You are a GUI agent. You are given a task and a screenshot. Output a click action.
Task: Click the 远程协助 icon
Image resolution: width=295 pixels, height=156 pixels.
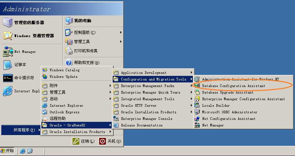pyautogui.click(x=45, y=119)
